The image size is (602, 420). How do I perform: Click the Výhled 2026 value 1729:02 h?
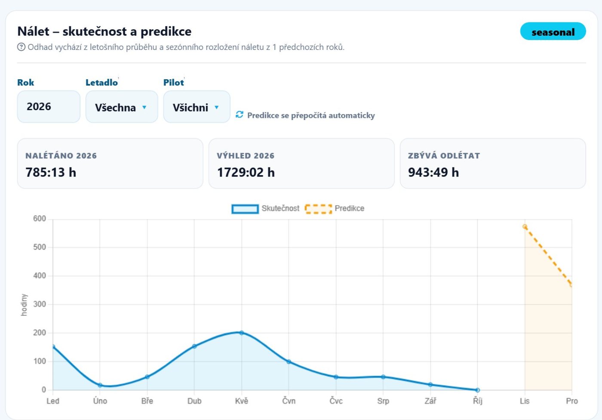click(x=246, y=173)
